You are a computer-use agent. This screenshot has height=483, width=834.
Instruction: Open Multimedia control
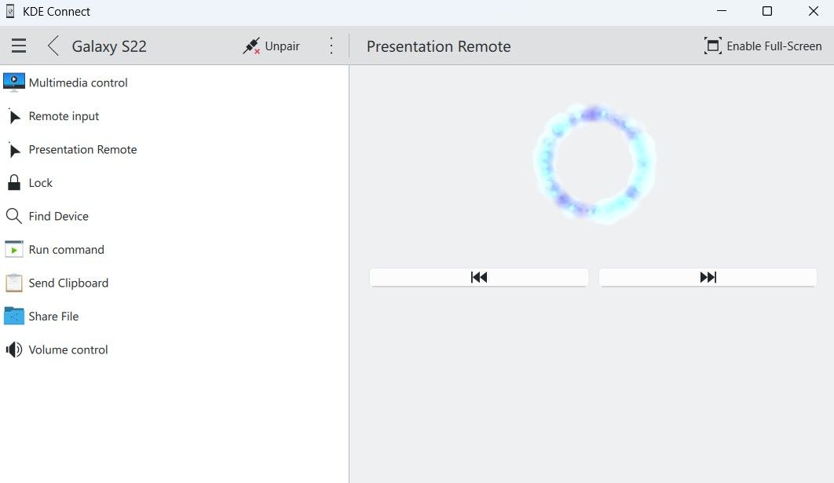click(174, 82)
